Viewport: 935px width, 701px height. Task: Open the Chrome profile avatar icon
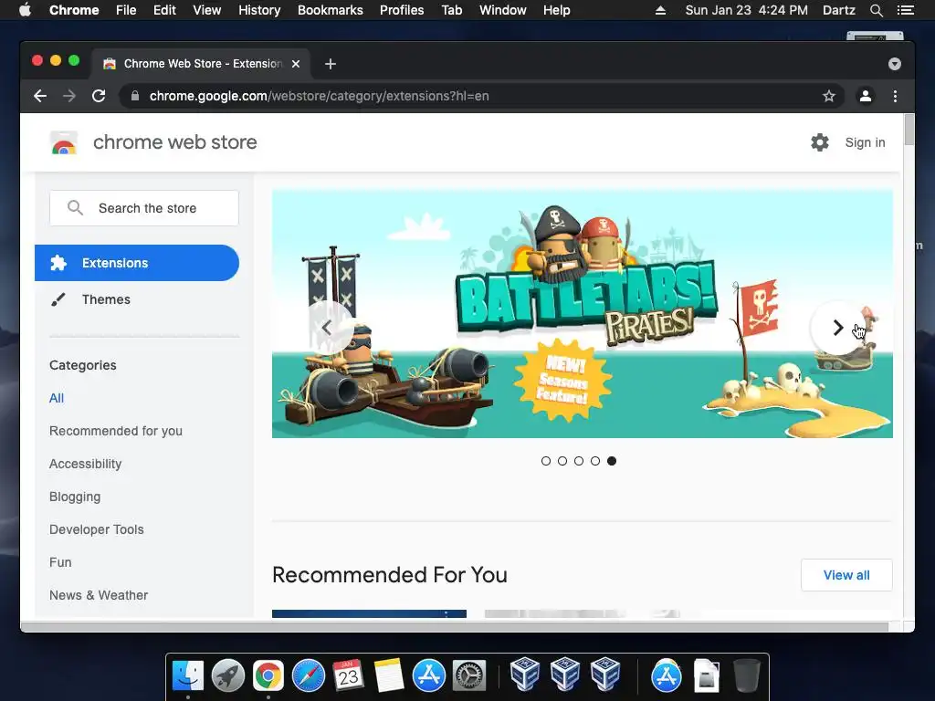(866, 96)
